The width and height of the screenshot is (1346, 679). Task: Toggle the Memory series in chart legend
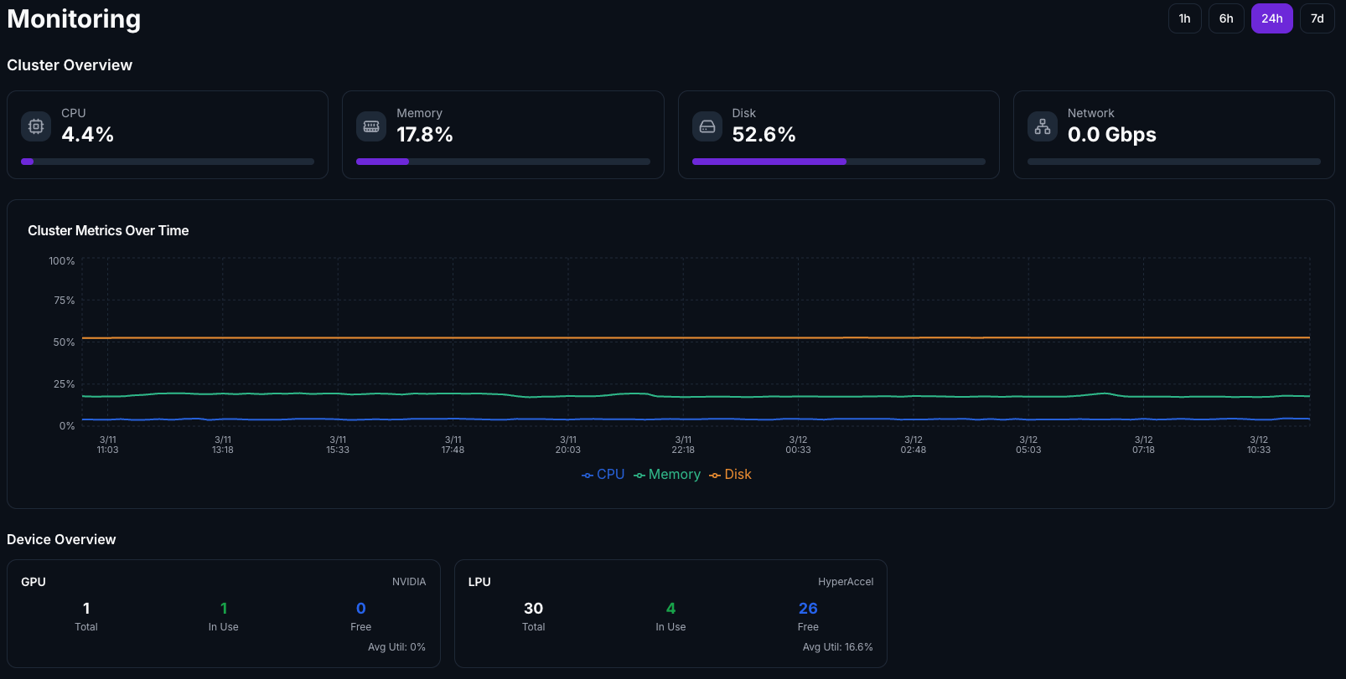[667, 475]
